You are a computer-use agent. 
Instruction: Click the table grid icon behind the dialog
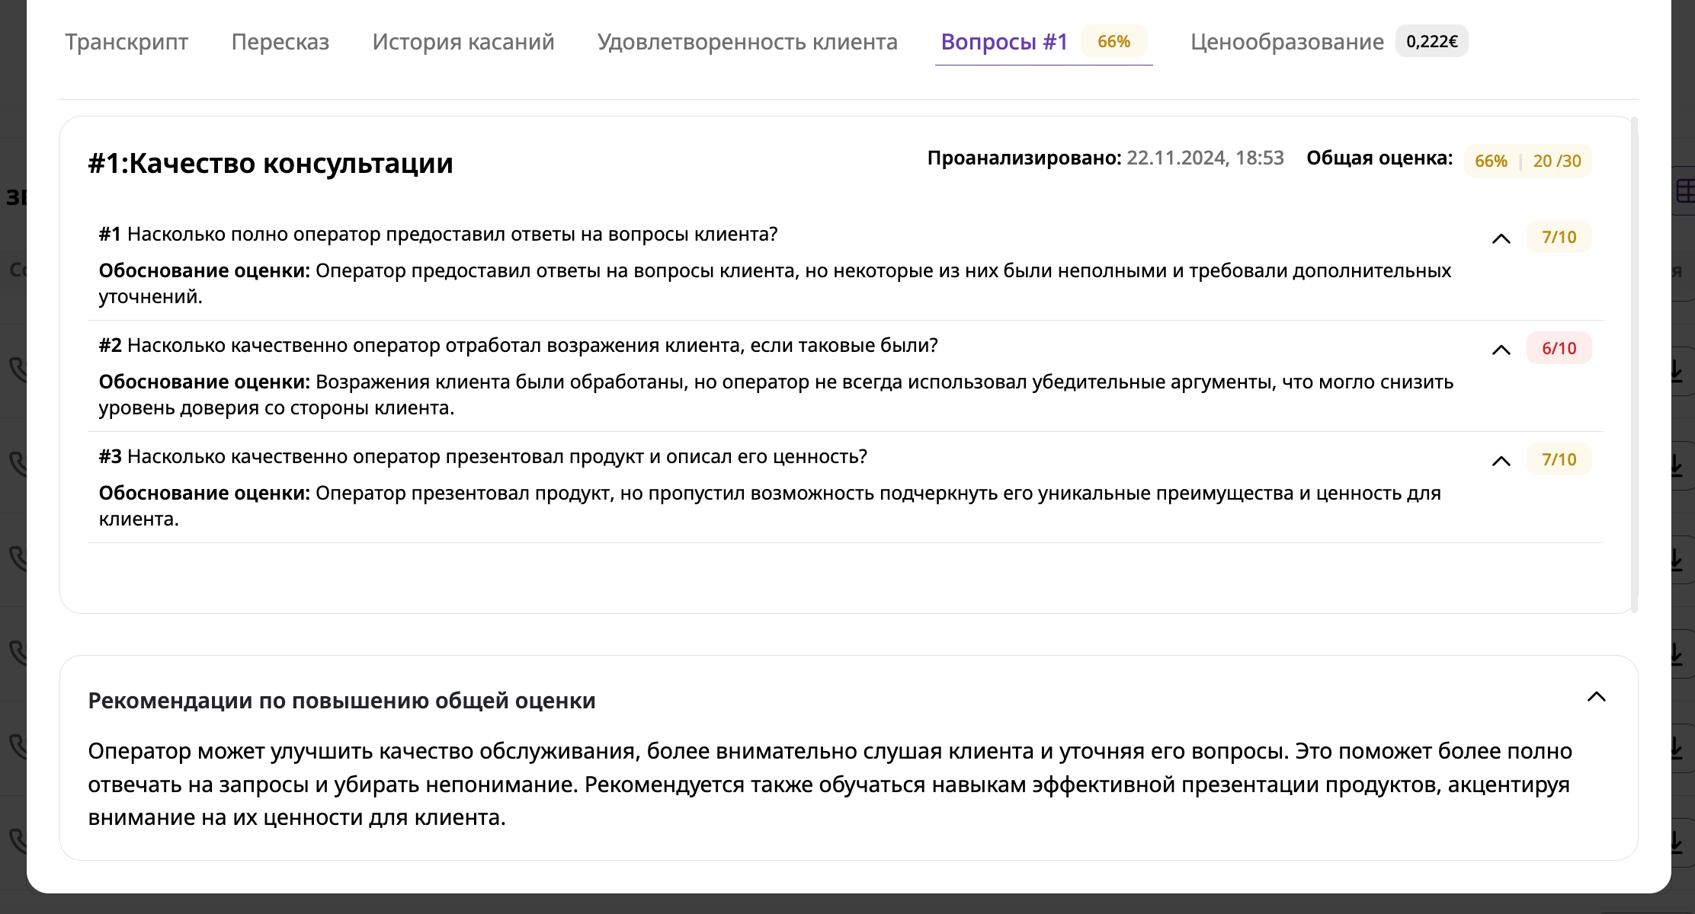(x=1685, y=190)
